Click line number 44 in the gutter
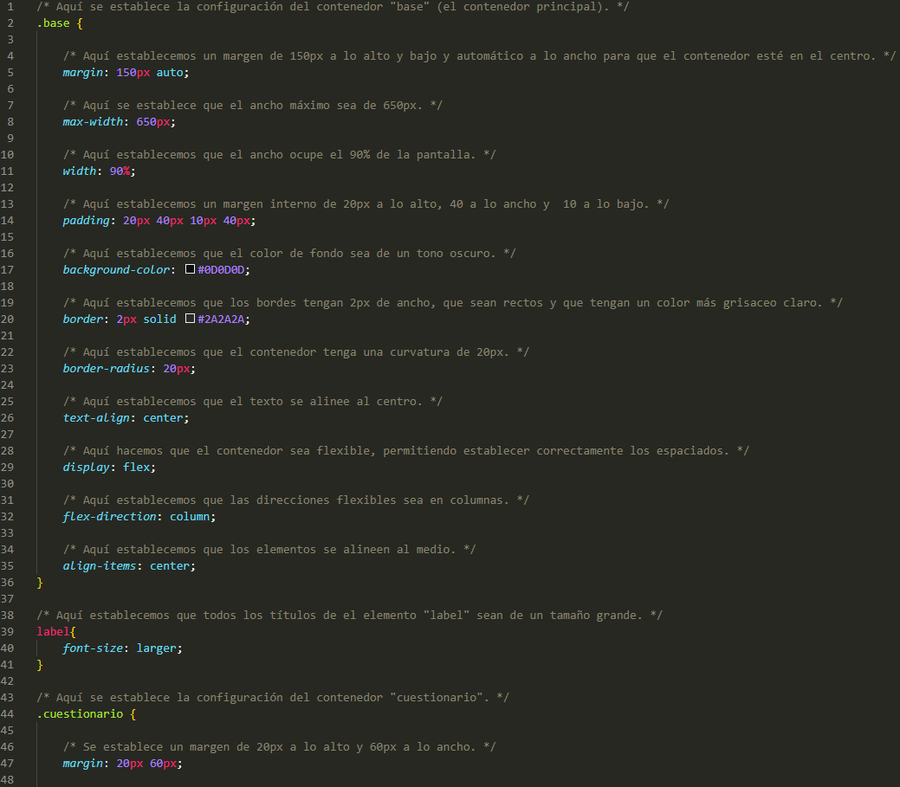The image size is (900, 787). tap(7, 713)
